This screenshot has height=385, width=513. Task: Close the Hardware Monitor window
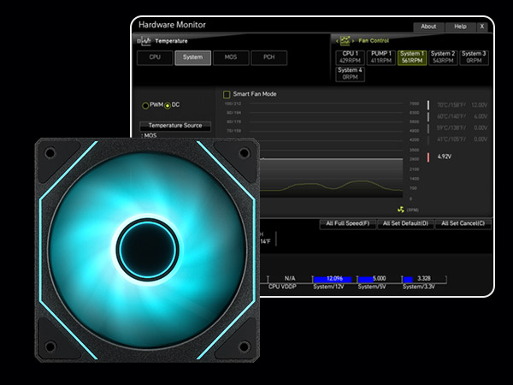point(481,27)
